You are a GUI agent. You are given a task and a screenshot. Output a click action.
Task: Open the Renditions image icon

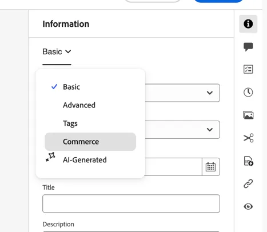pyautogui.click(x=248, y=115)
